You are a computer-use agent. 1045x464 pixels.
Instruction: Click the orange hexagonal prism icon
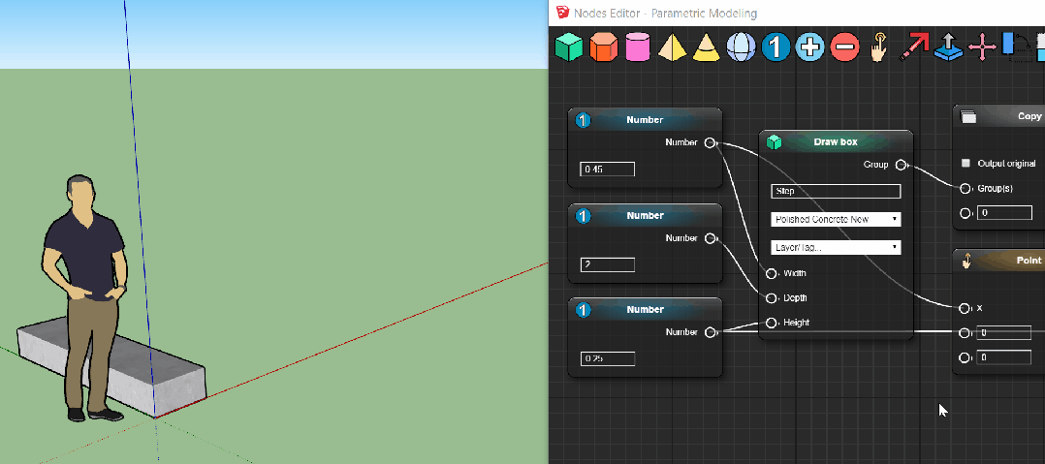click(603, 46)
